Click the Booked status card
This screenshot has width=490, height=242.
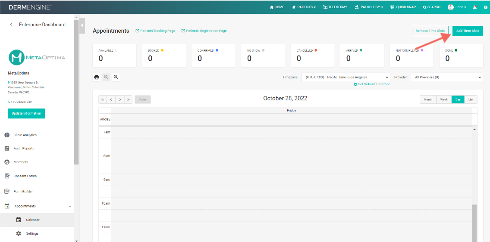coord(164,55)
